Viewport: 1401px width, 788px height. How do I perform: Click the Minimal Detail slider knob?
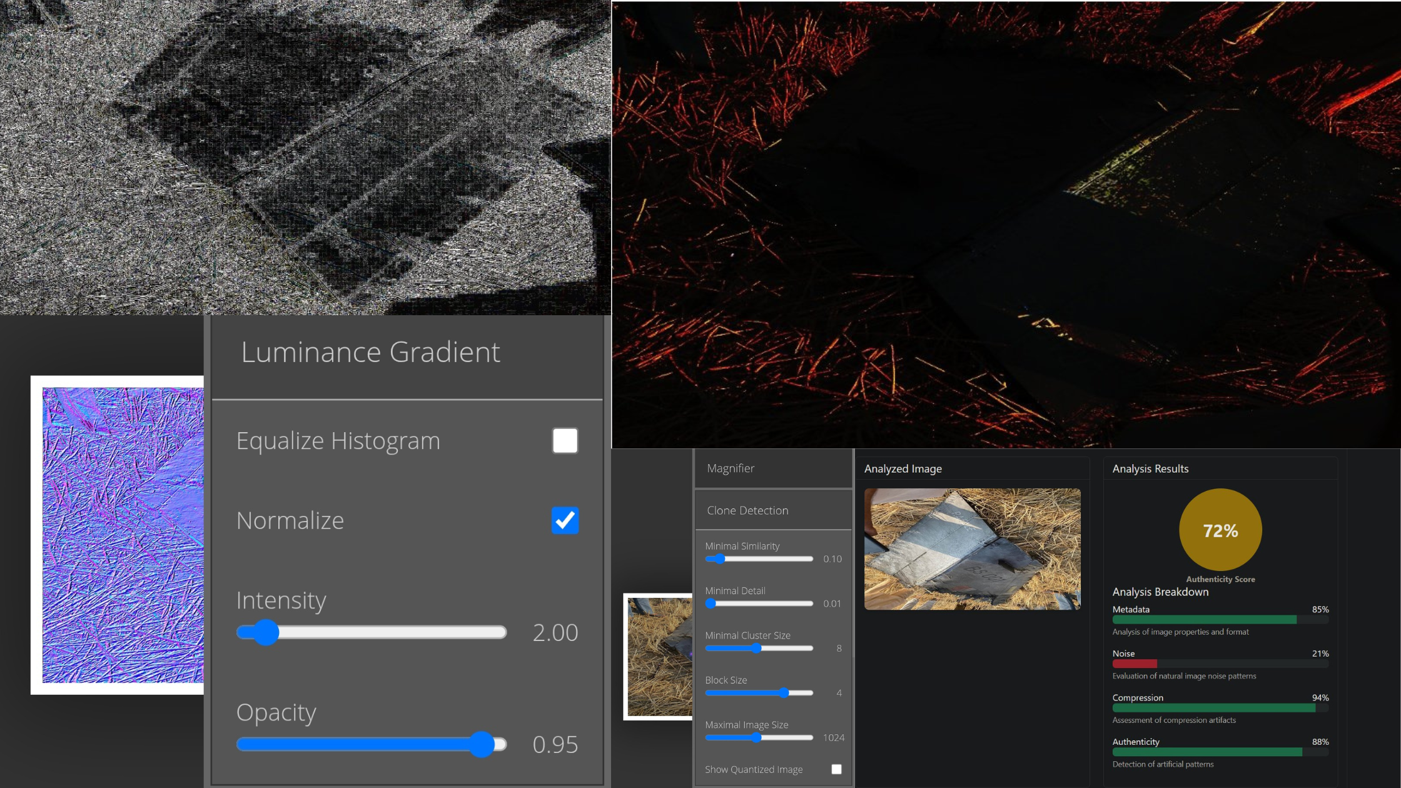(711, 604)
